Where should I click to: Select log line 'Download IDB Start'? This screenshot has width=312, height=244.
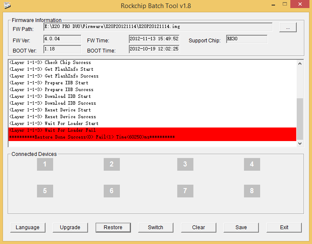(153, 96)
